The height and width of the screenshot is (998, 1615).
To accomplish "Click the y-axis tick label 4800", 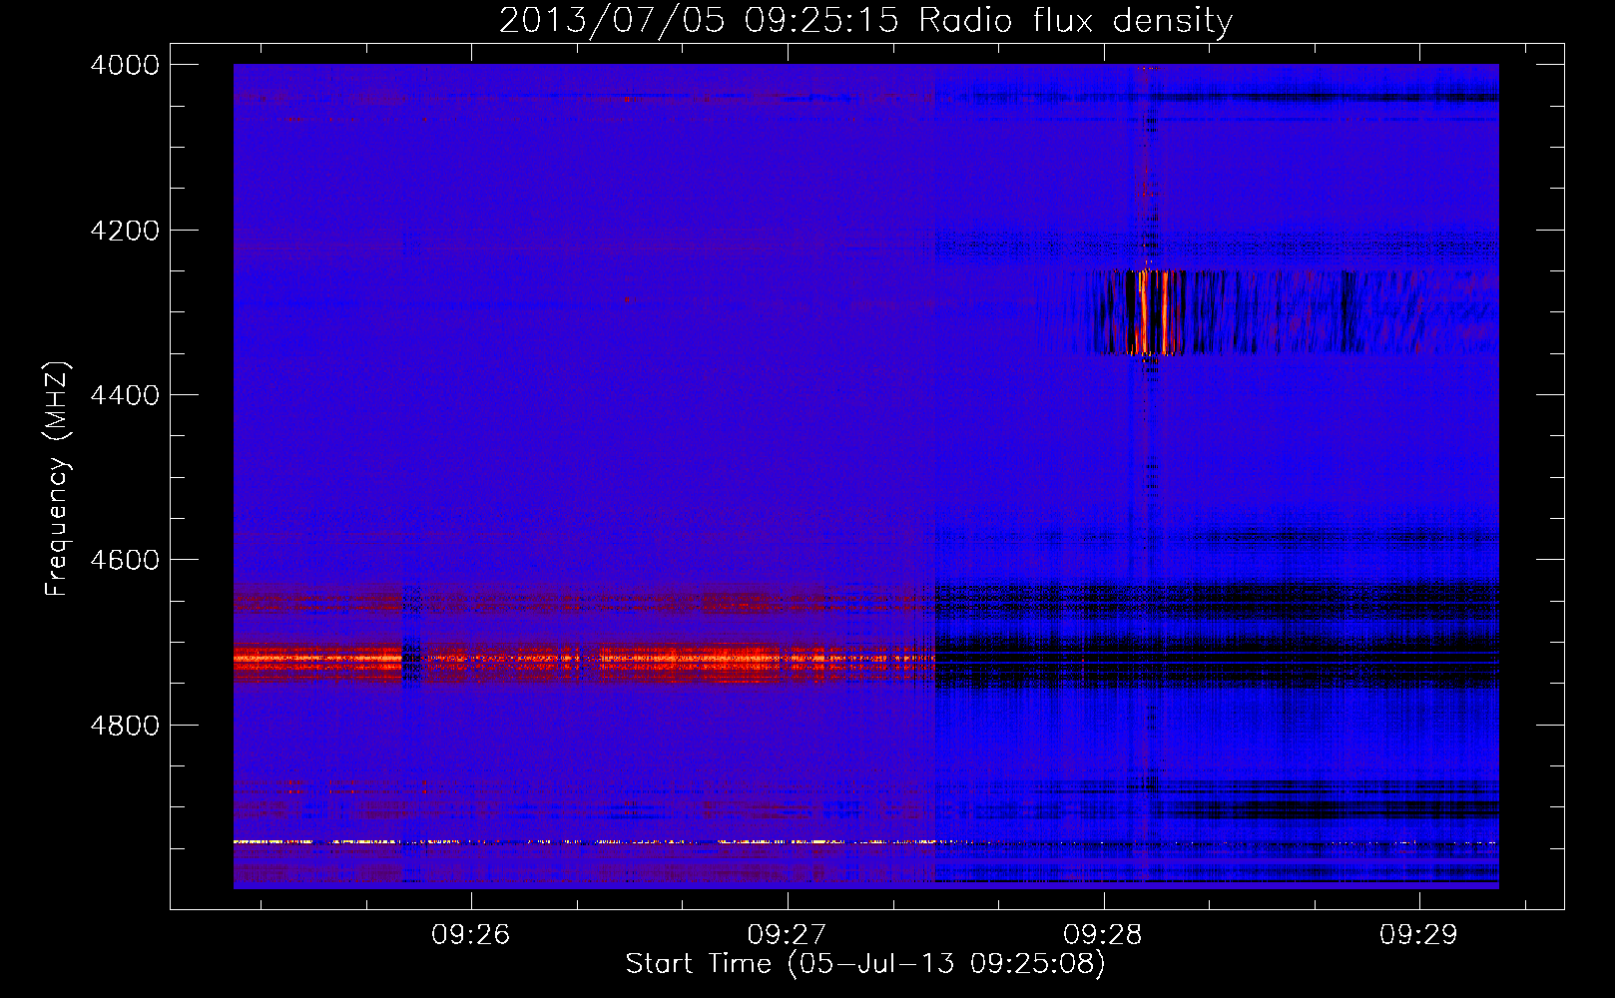I will pos(125,725).
